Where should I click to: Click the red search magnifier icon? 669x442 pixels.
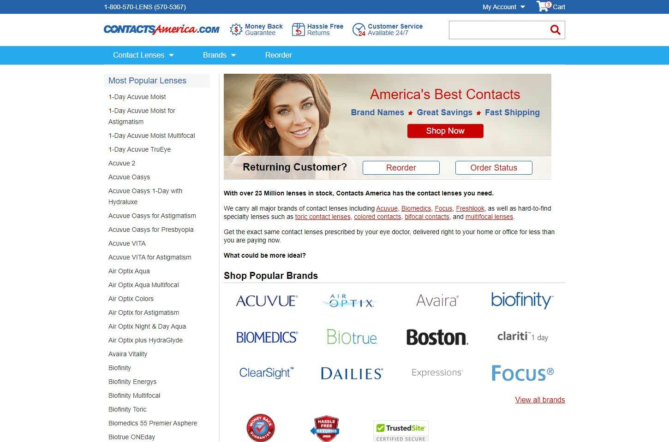555,30
